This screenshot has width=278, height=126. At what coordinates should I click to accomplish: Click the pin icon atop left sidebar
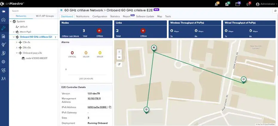[x=3, y=11]
